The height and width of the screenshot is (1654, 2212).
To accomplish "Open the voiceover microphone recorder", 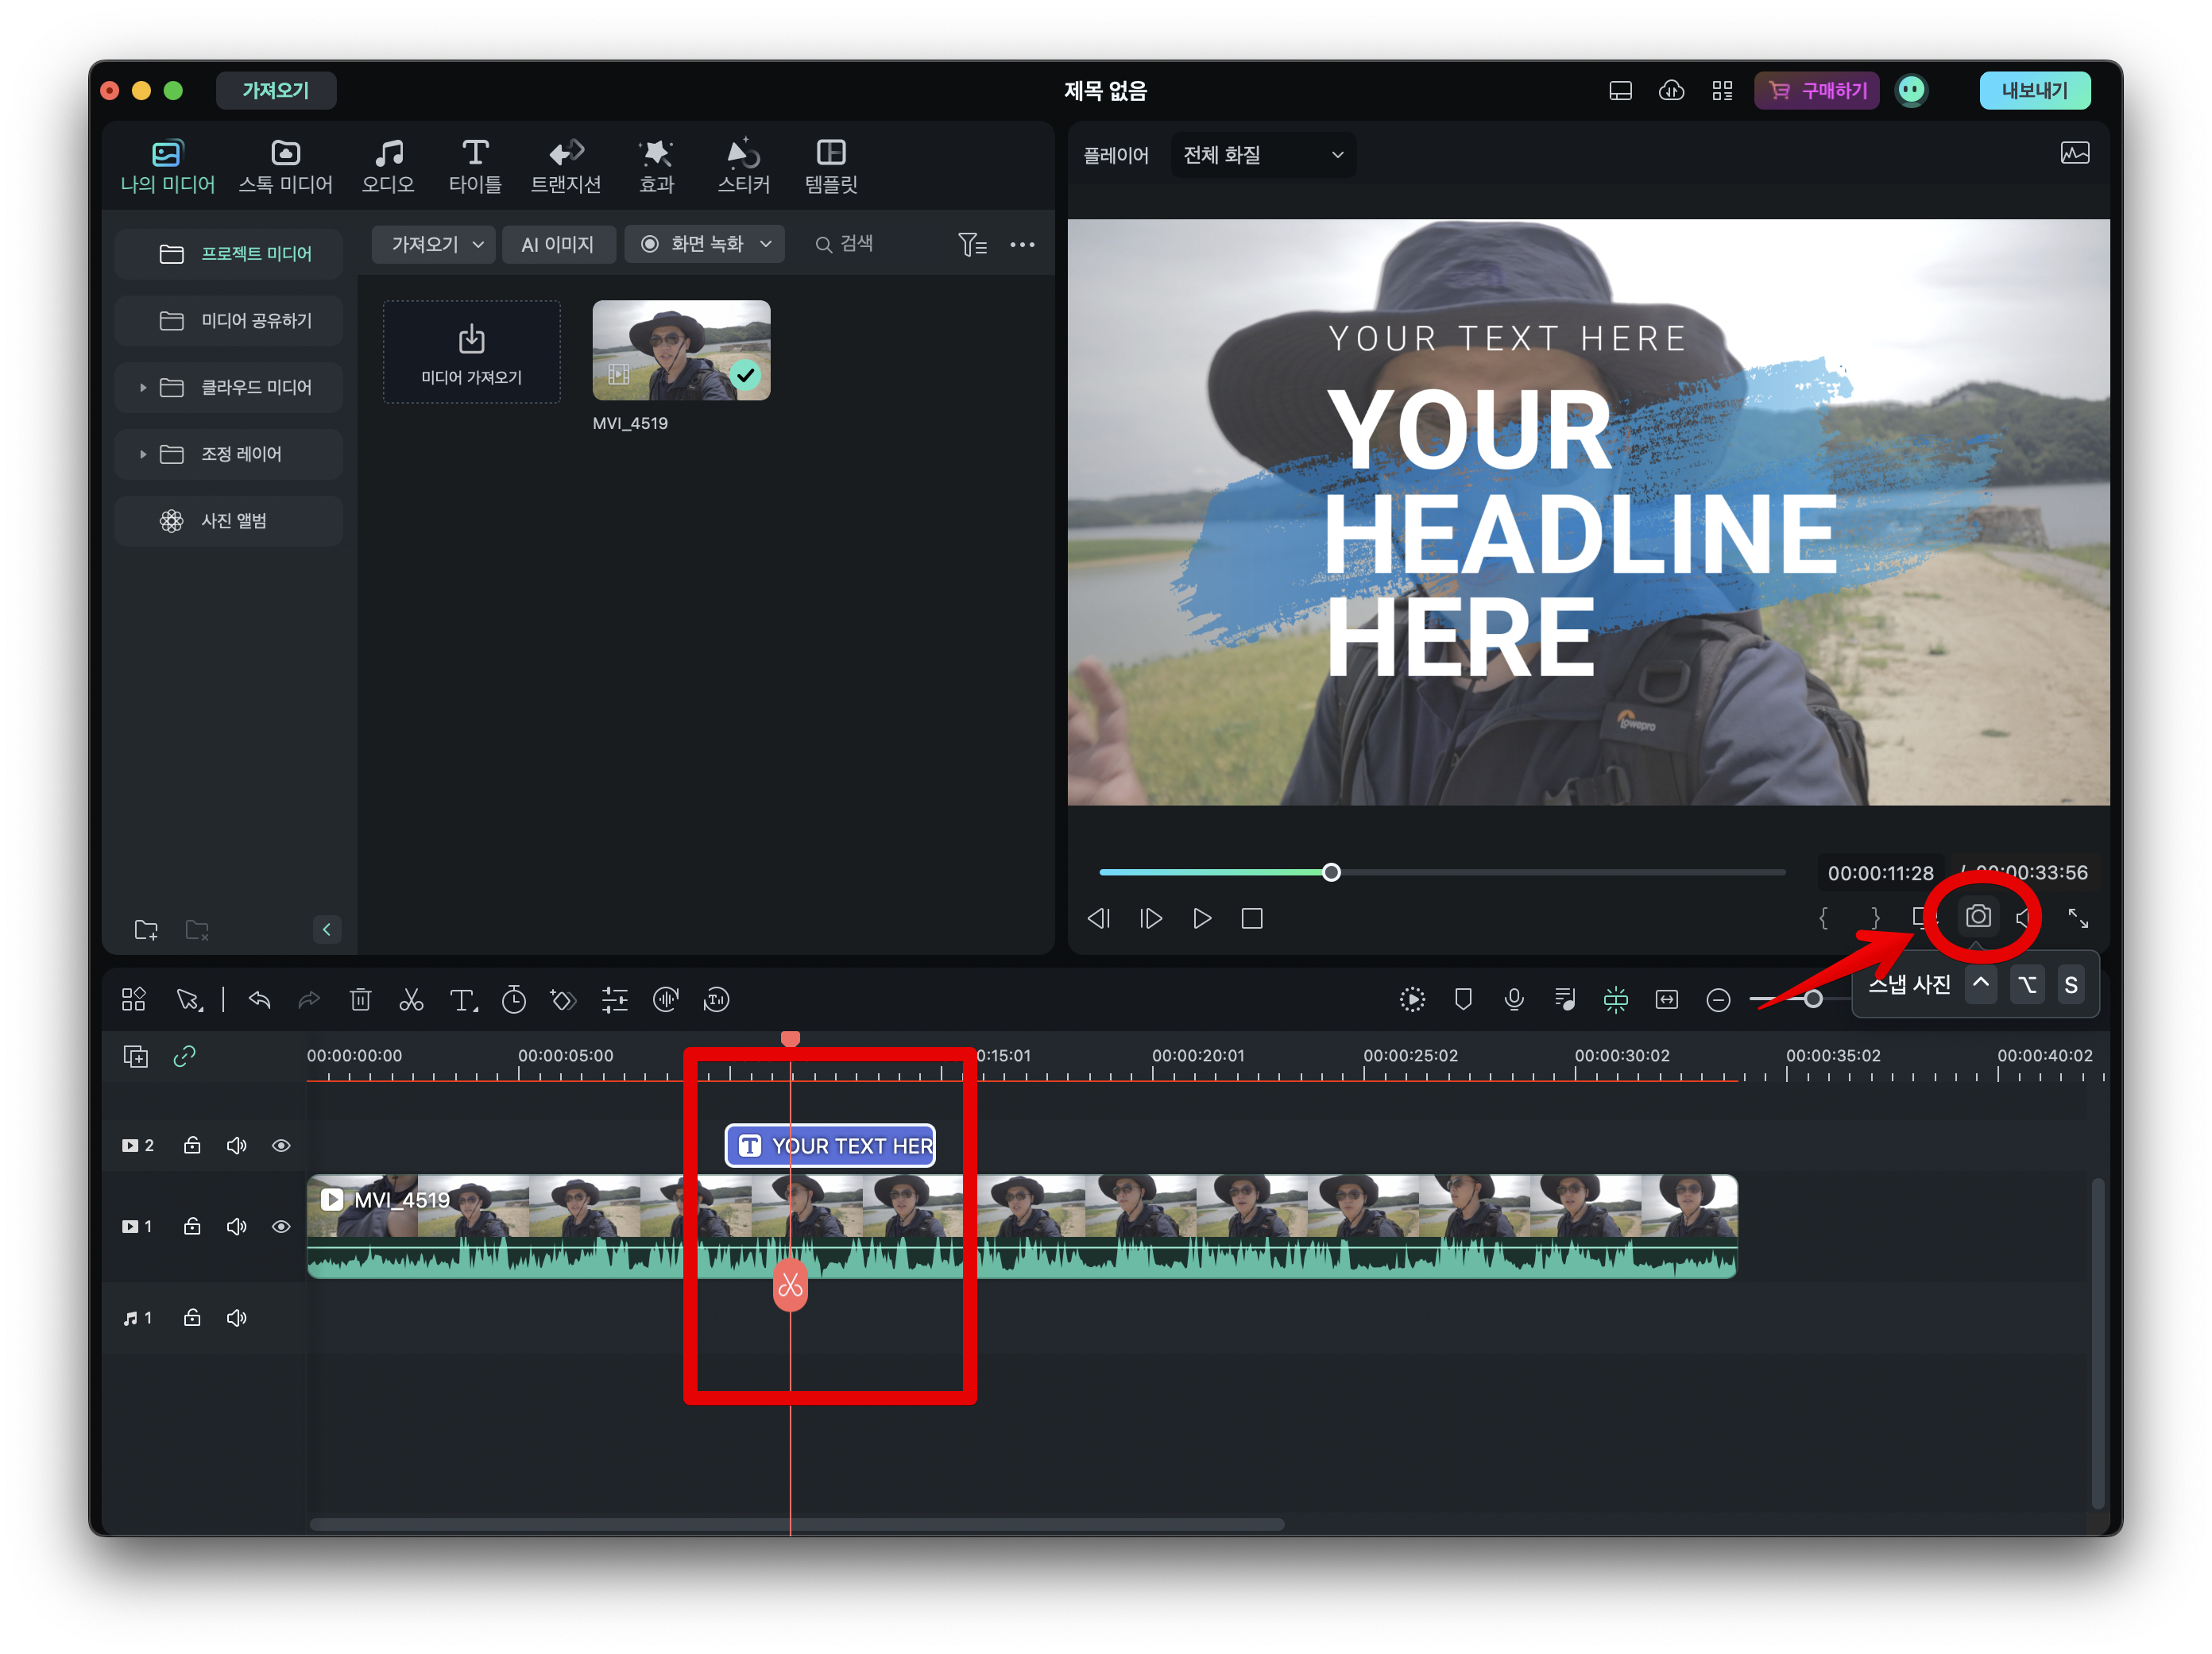I will coord(1514,999).
